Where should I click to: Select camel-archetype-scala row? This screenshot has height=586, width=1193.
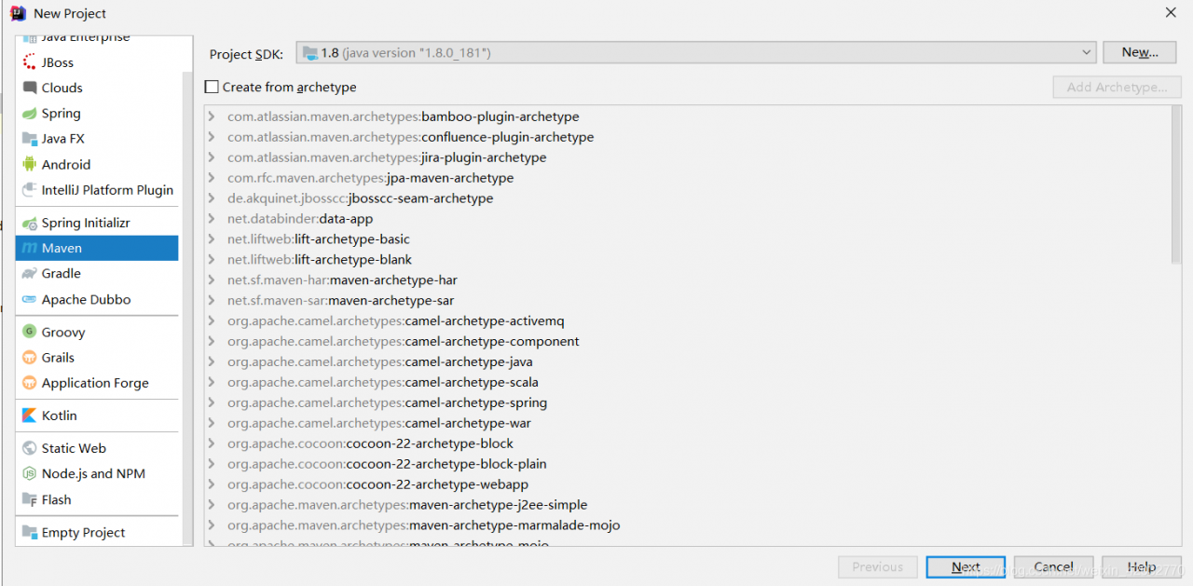pyautogui.click(x=688, y=383)
